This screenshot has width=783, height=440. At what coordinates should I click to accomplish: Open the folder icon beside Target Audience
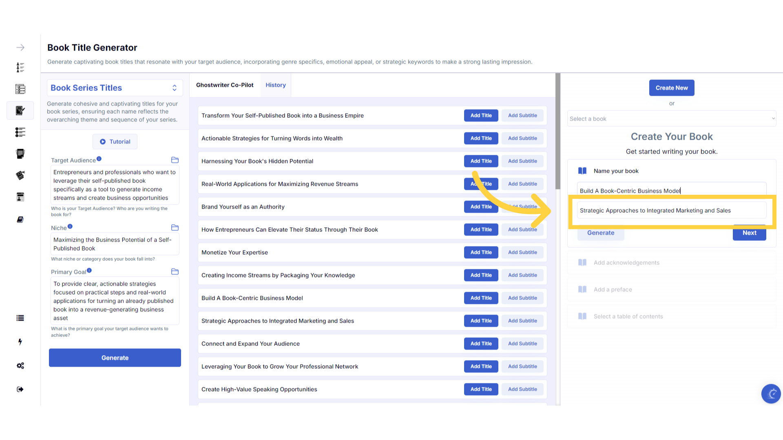pyautogui.click(x=175, y=160)
